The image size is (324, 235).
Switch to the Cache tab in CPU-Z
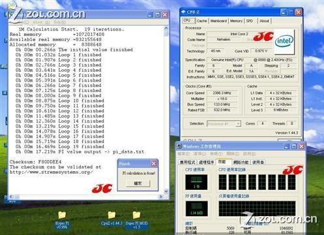(201, 21)
